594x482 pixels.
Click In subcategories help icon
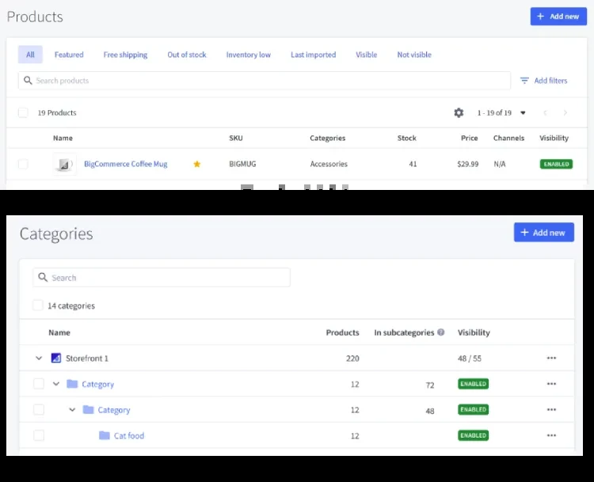coord(440,332)
